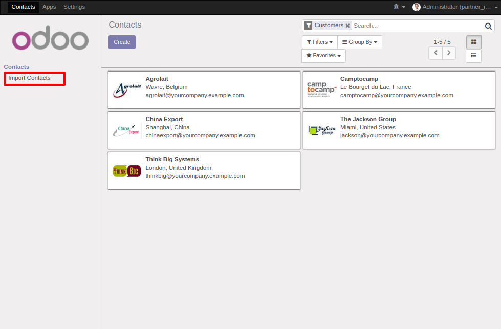Screen dimensions: 501x329
Task: Open the Settings menu
Action: coord(74,7)
